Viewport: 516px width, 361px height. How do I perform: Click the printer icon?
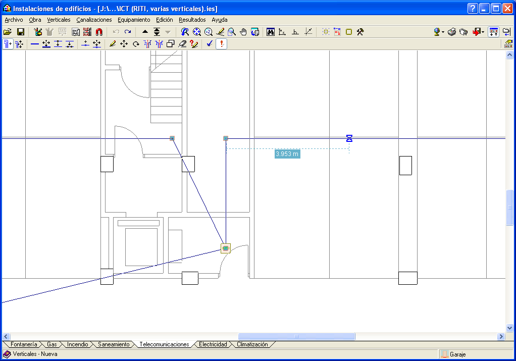pyautogui.click(x=452, y=32)
